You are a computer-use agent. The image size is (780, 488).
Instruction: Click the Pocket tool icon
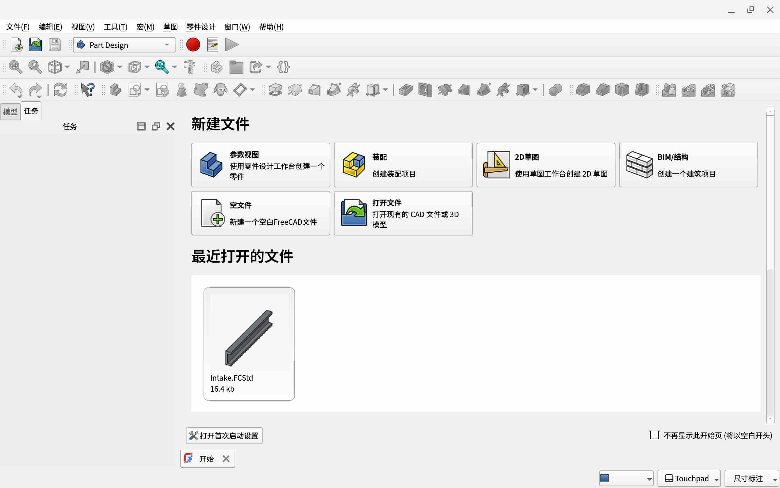click(406, 90)
